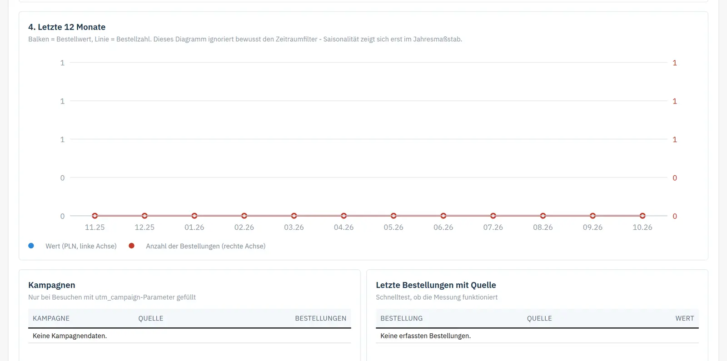The image size is (727, 361).
Task: Toggle the blue Wert legend marker
Action: tap(31, 246)
